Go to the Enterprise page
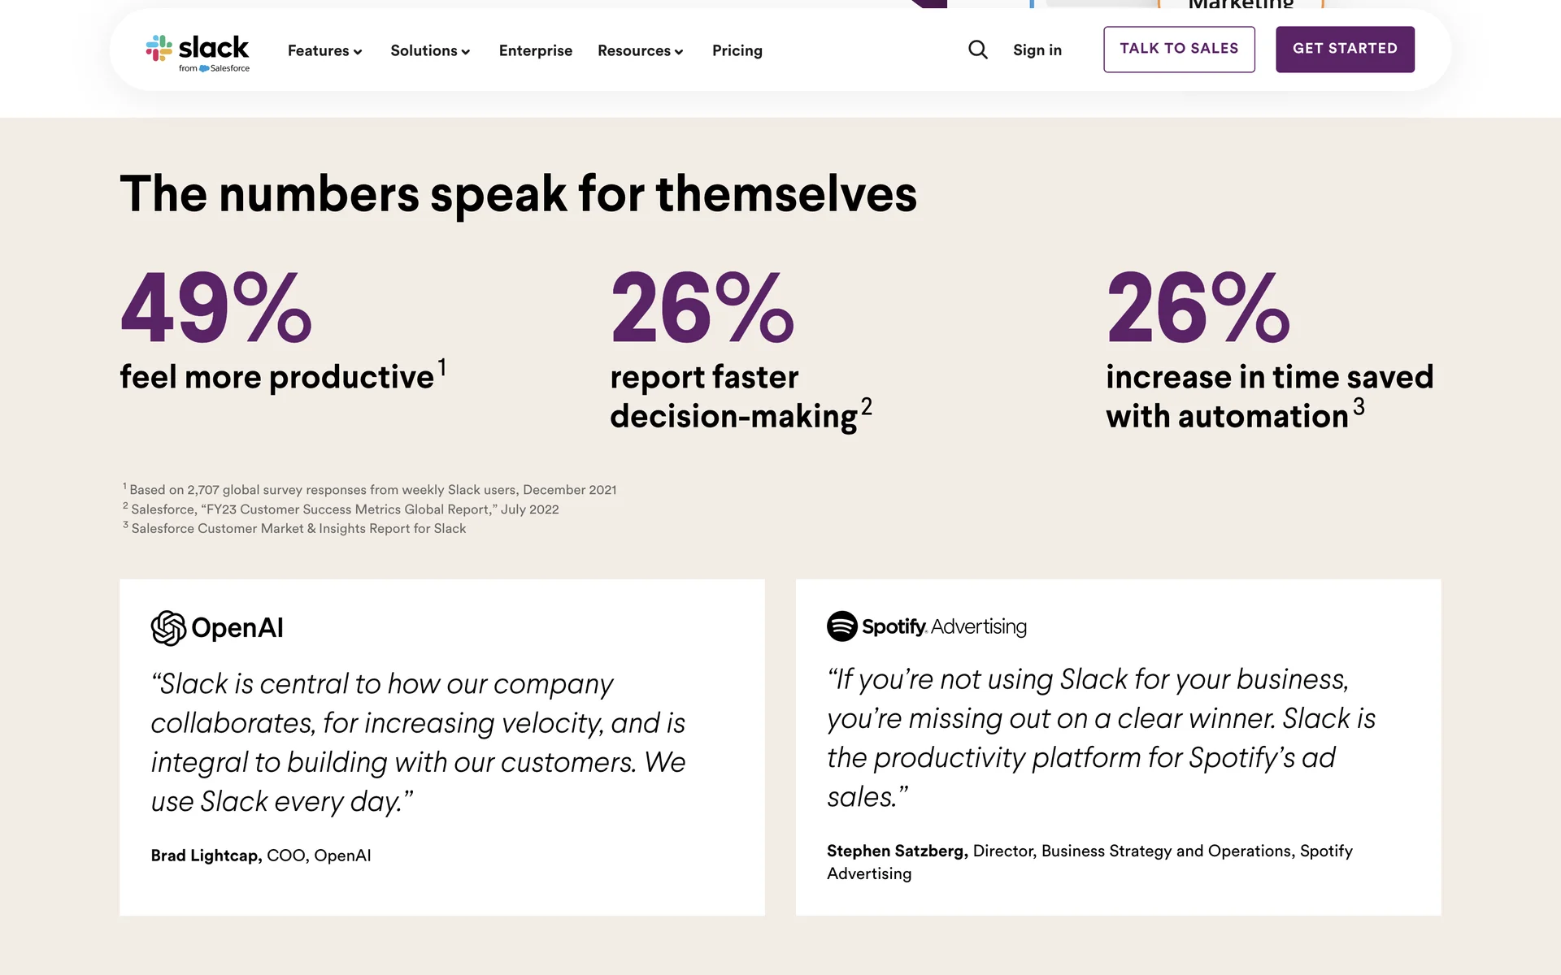The width and height of the screenshot is (1561, 975). [x=536, y=51]
